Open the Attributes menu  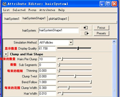(x=47, y=10)
